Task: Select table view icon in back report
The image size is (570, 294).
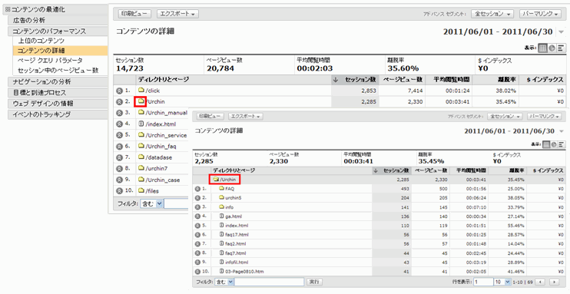Action: point(543,48)
